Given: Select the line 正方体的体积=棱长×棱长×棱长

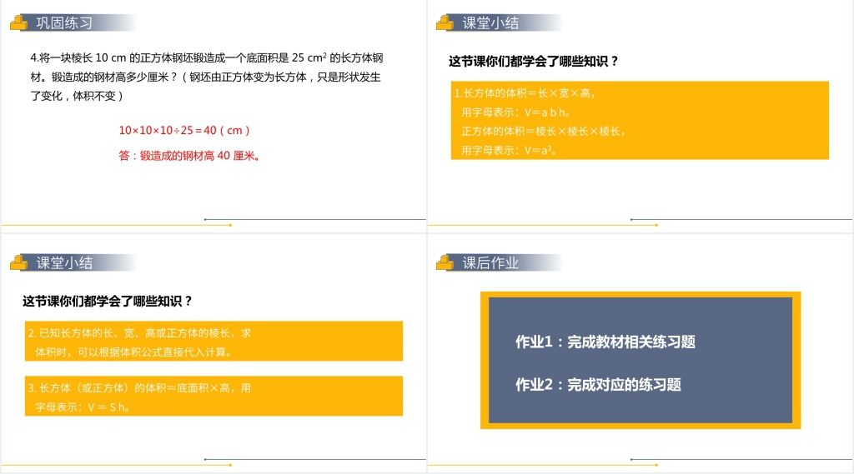Looking at the screenshot, I should pyautogui.click(x=543, y=131).
